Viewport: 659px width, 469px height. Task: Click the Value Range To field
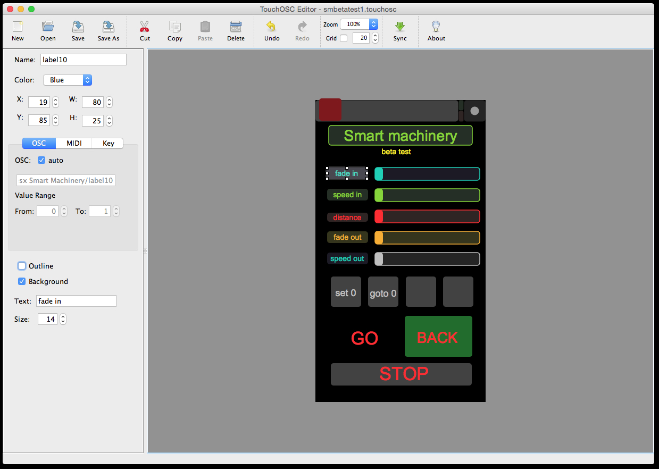99,211
